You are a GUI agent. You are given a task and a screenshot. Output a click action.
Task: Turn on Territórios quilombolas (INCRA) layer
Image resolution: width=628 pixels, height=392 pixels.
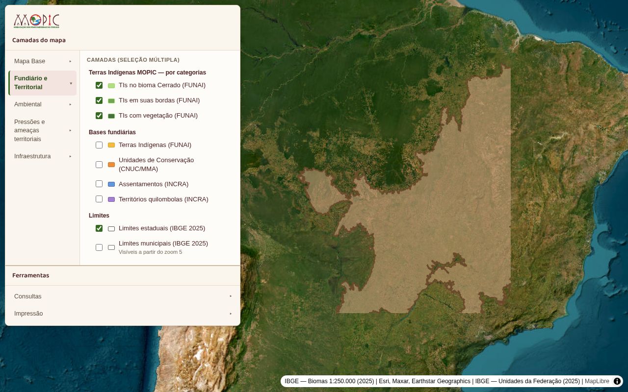99,199
